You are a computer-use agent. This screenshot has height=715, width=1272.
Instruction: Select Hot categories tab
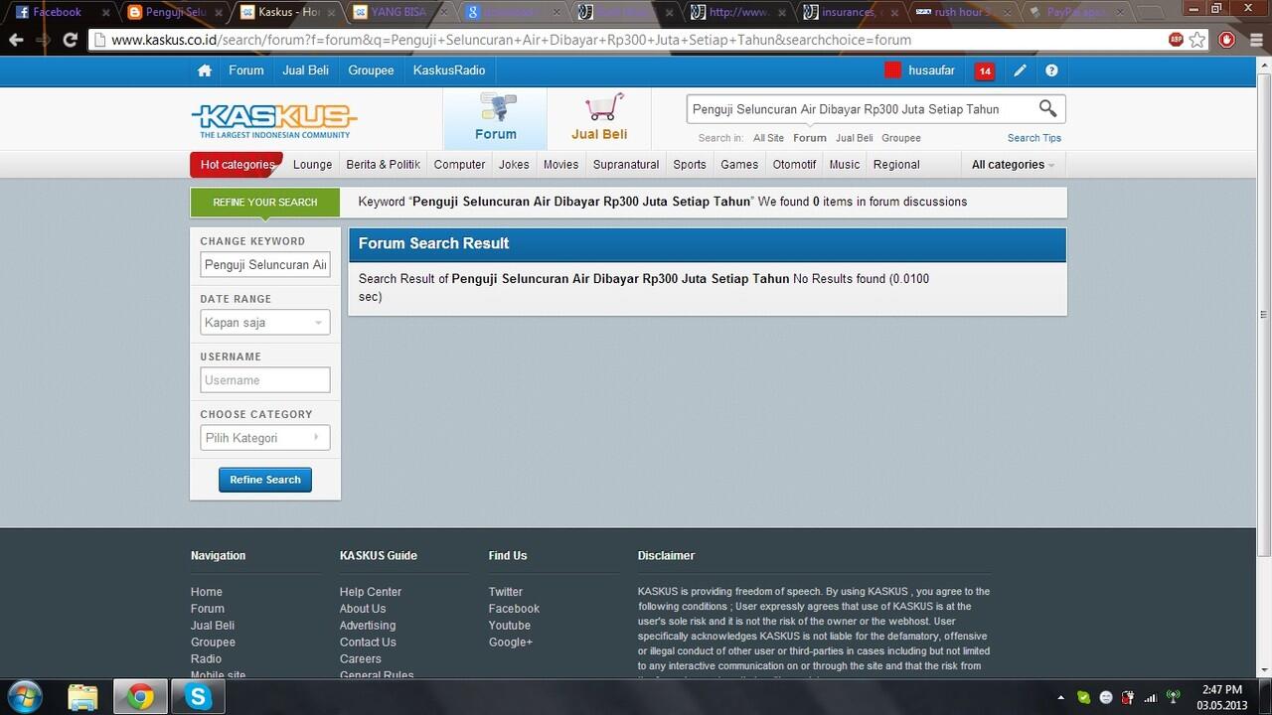(237, 165)
